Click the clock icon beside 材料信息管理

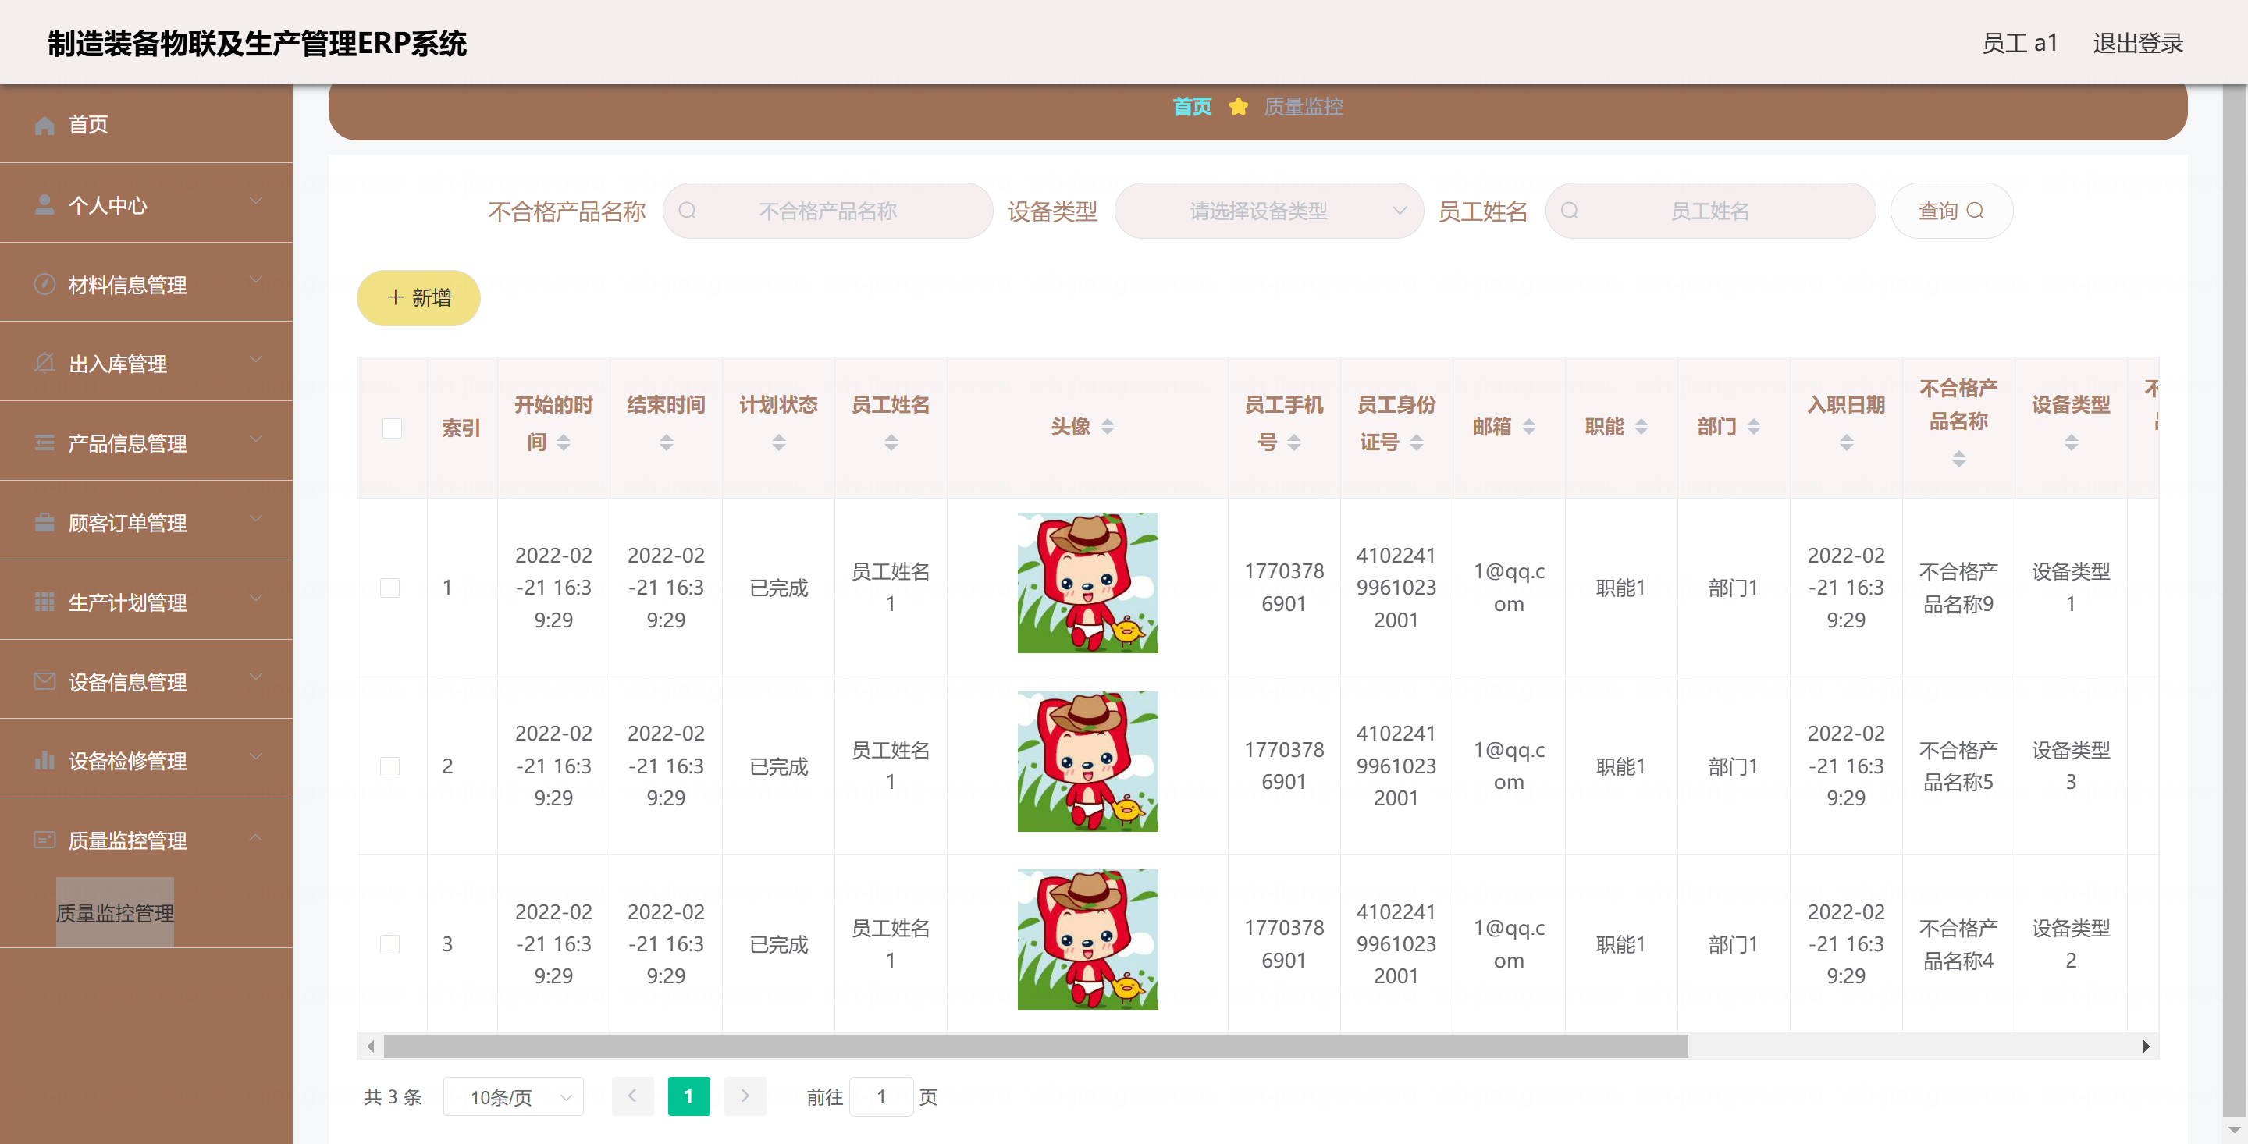tap(44, 285)
